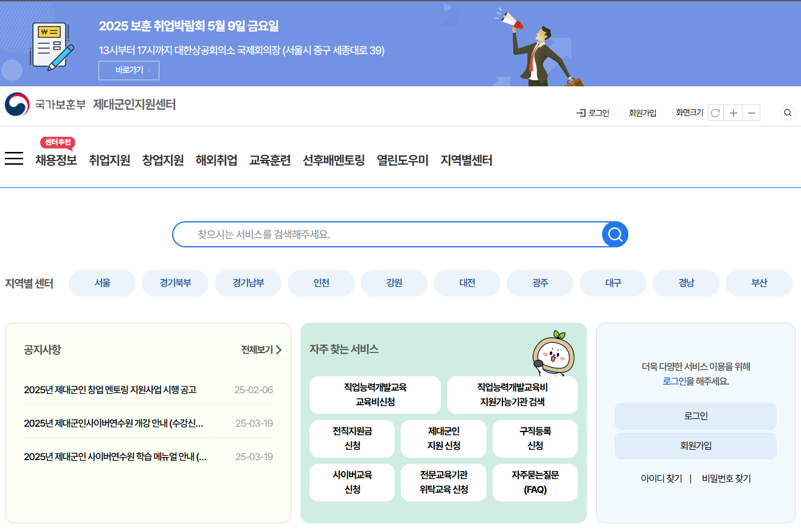The height and width of the screenshot is (530, 801).
Task: Select the 서울 regional center button
Action: (x=102, y=283)
